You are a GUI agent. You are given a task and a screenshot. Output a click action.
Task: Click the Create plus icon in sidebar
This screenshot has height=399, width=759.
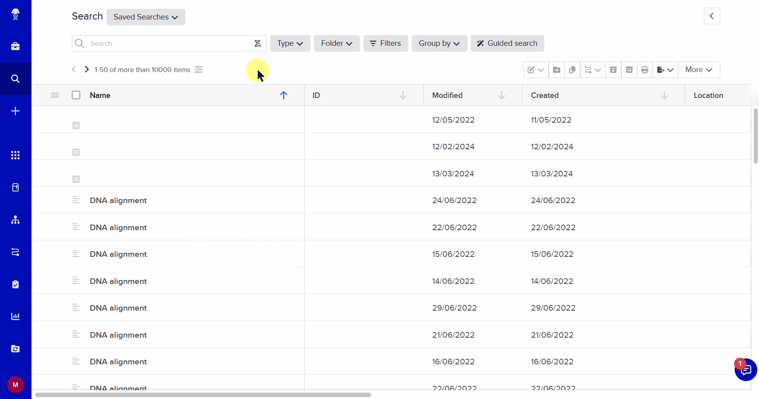point(16,111)
